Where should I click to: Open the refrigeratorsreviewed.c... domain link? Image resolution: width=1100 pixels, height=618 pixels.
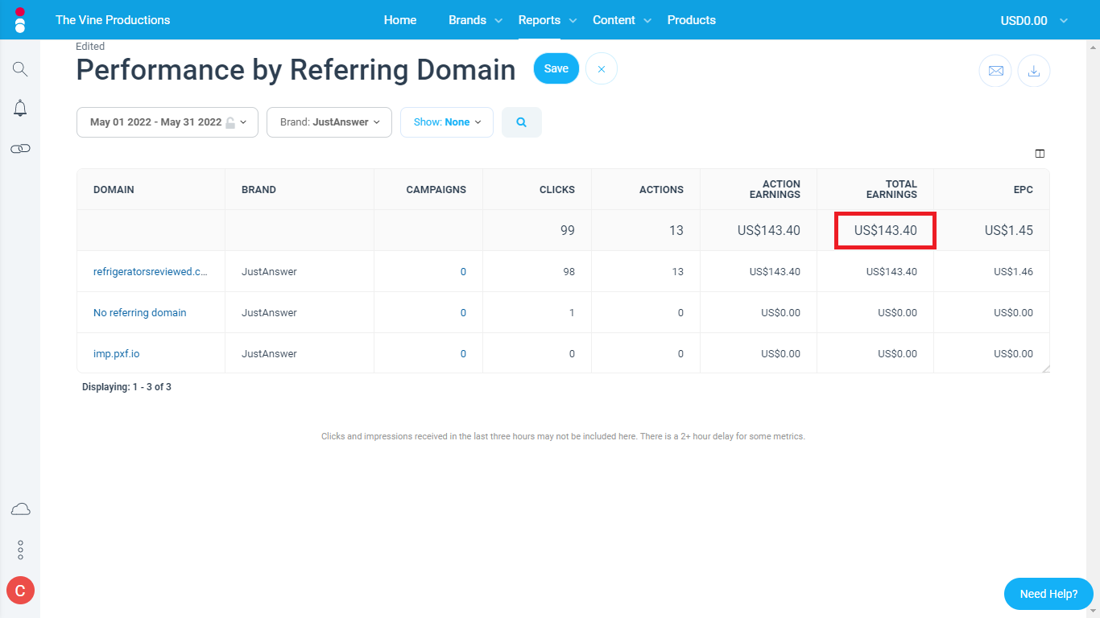(x=151, y=272)
